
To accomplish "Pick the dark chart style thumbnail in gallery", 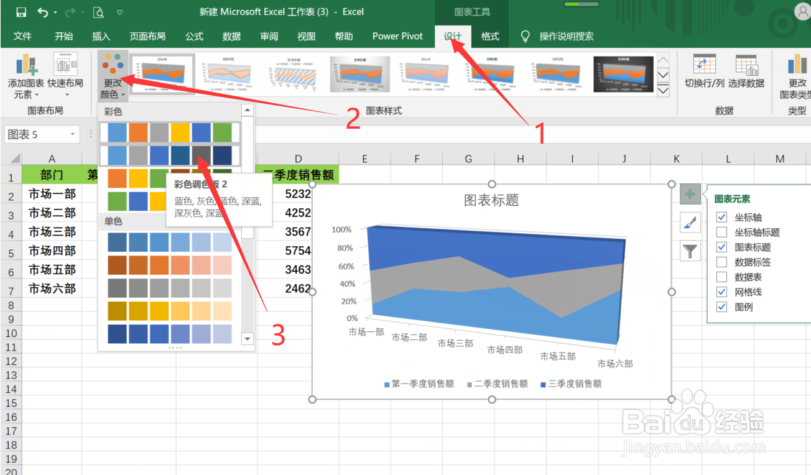I will [624, 73].
